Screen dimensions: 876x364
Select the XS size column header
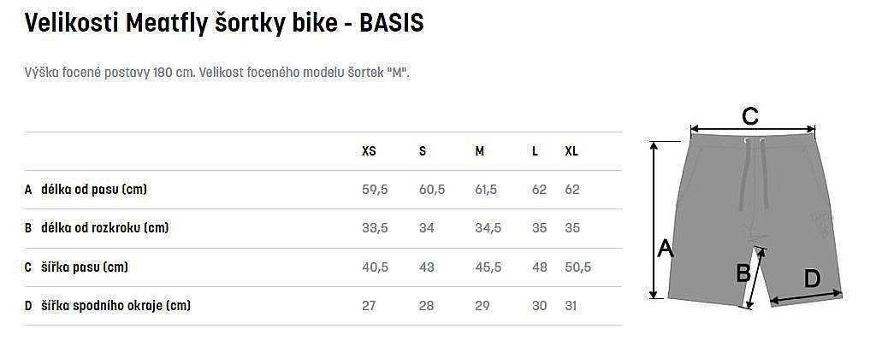pyautogui.click(x=369, y=151)
